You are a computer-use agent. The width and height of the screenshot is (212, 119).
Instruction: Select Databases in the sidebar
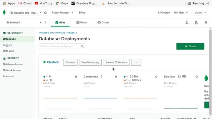(17, 39)
